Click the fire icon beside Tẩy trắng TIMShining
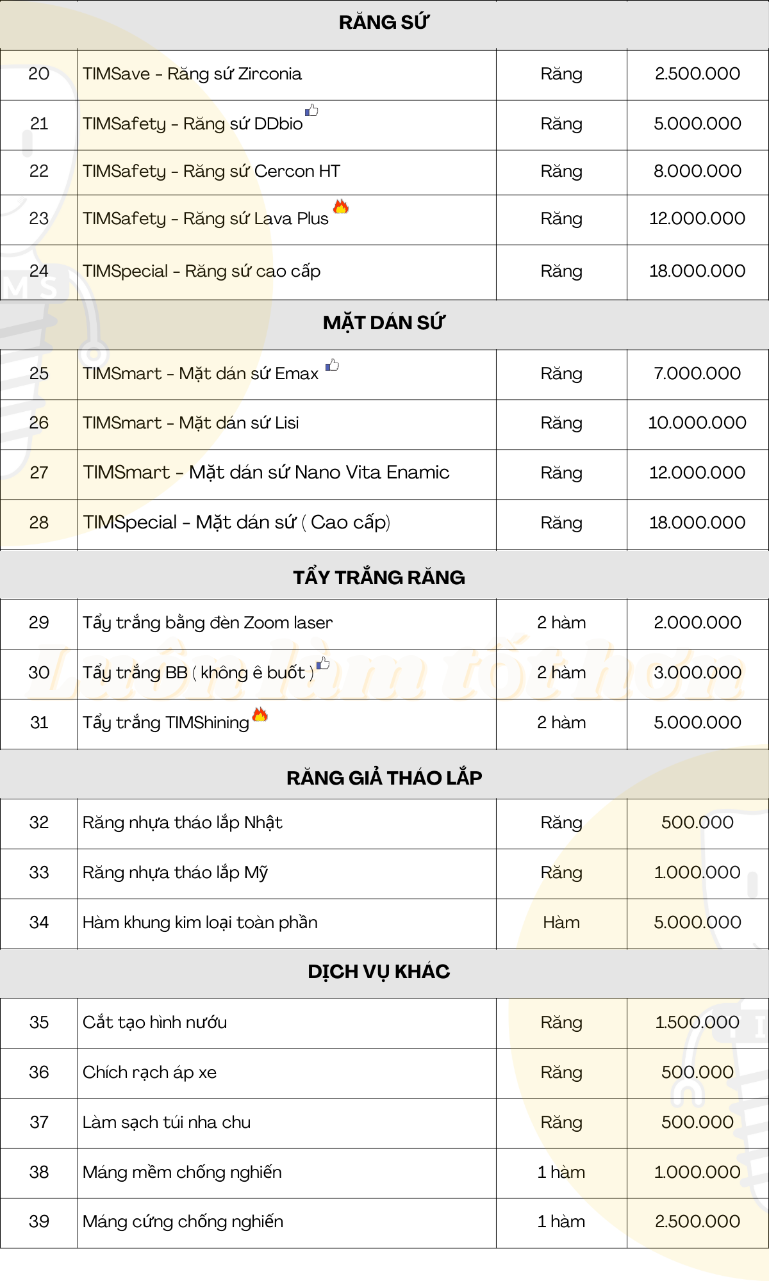Image resolution: width=769 pixels, height=1281 pixels. pos(260,714)
